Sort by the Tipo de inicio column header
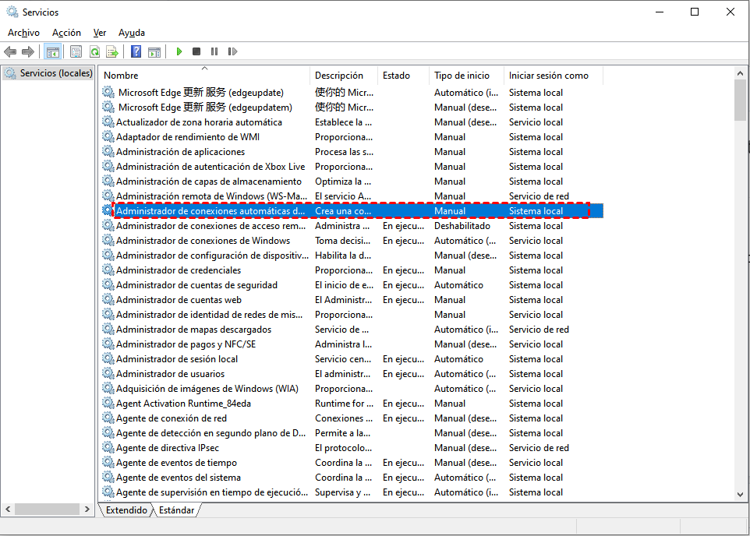The width and height of the screenshot is (750, 536). point(467,75)
